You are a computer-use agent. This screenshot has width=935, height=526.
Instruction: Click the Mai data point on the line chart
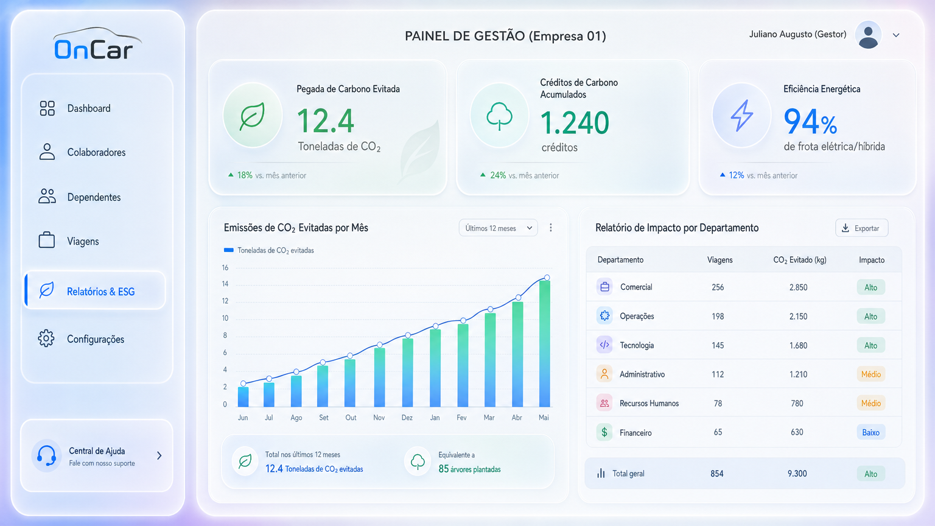tap(547, 278)
